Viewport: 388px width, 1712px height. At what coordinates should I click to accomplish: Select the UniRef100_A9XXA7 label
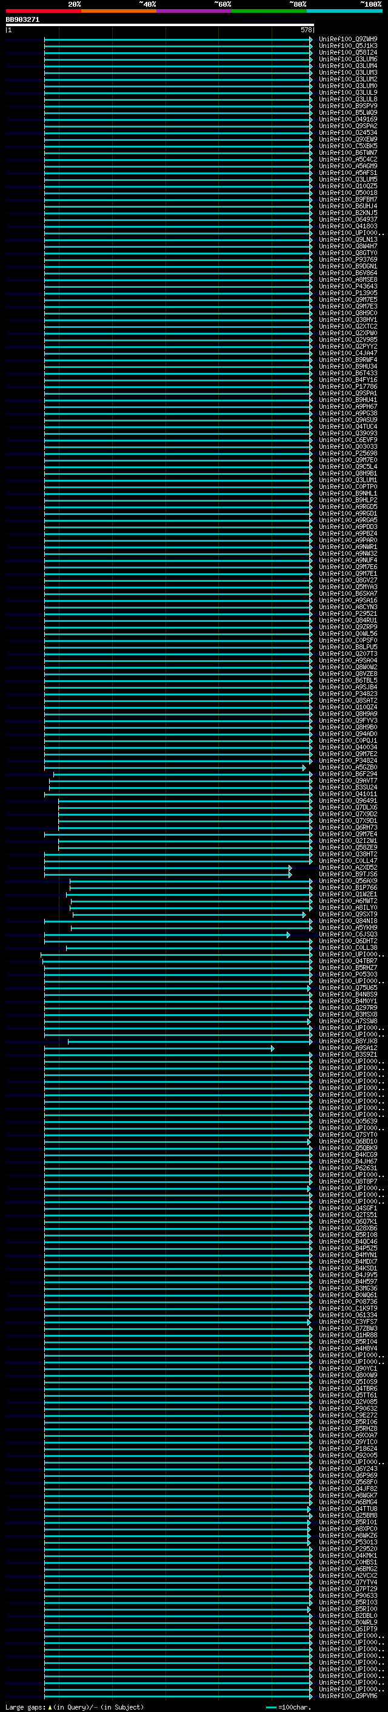348,1436
